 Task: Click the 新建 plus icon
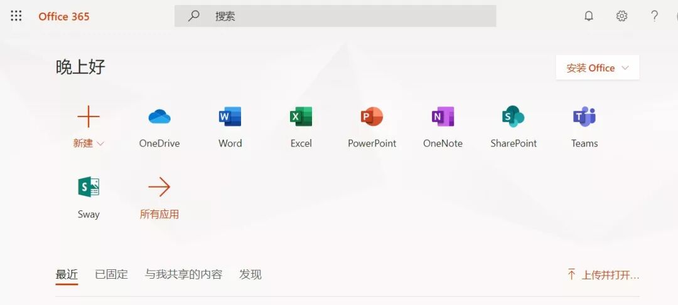tap(89, 116)
